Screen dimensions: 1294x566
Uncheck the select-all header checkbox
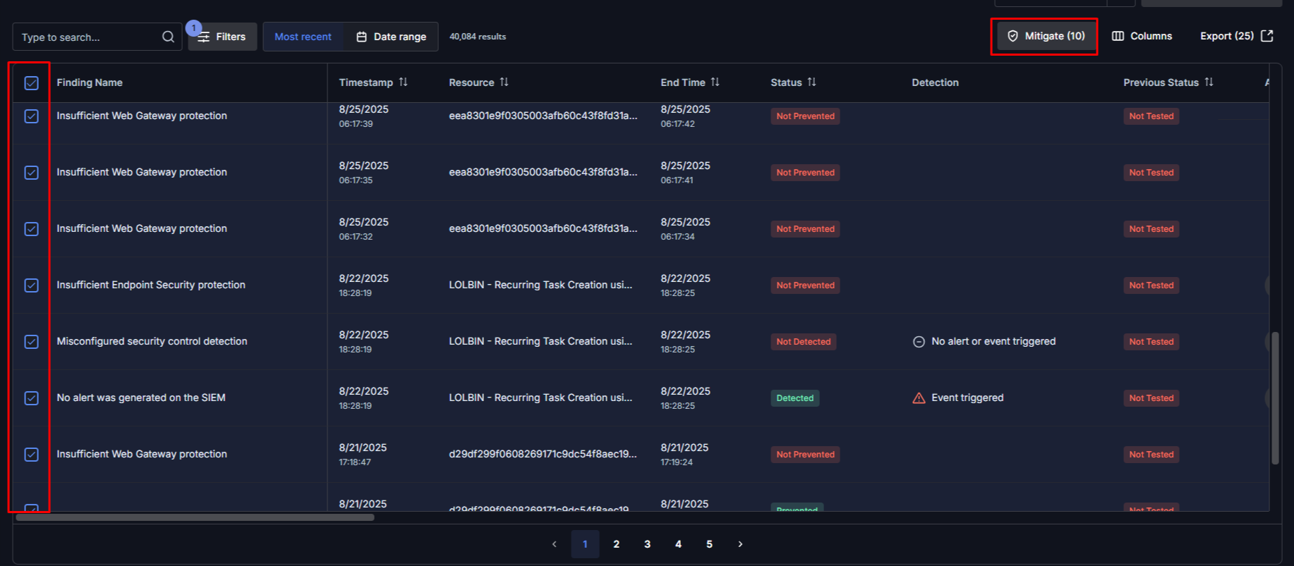pos(32,83)
